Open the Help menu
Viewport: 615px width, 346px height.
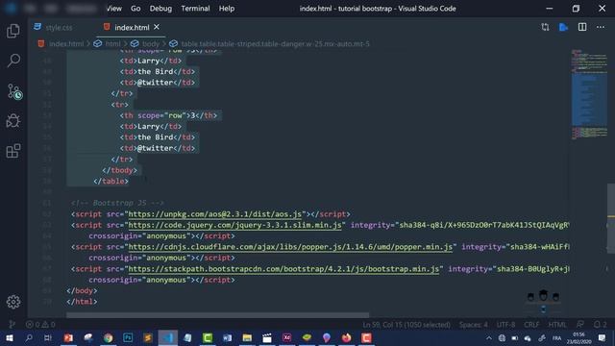(227, 9)
